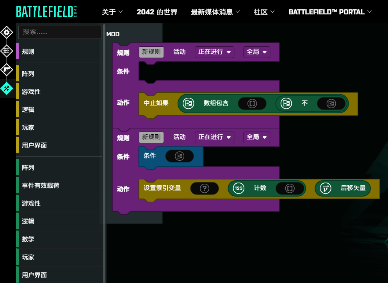
Task: Open the gear settings diamond icon
Action: (6, 32)
